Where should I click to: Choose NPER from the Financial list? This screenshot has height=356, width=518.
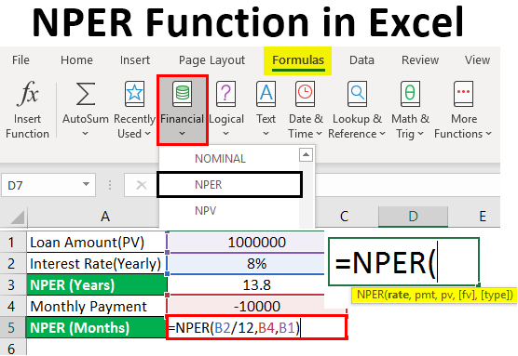click(229, 185)
